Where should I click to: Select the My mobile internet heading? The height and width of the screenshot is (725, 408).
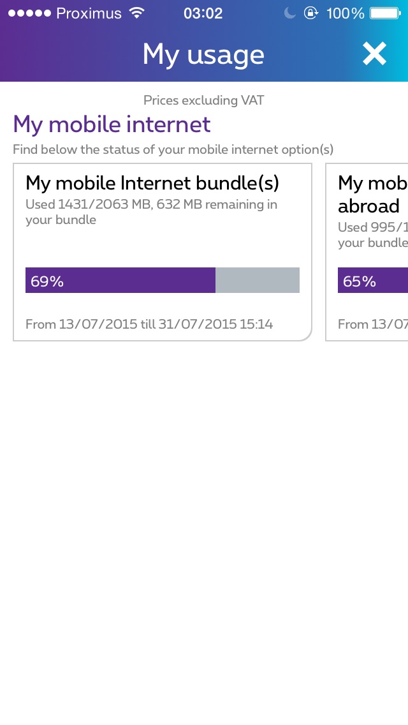pyautogui.click(x=112, y=124)
